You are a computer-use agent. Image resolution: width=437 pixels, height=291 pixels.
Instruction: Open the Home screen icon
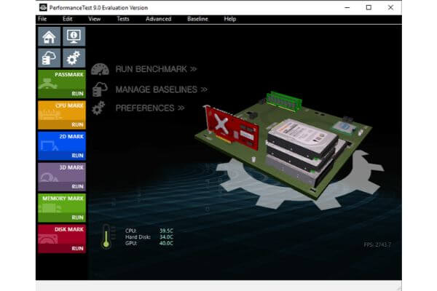pos(50,36)
